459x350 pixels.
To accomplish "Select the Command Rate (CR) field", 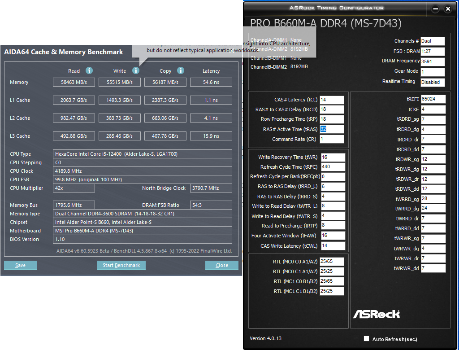I will [x=332, y=139].
